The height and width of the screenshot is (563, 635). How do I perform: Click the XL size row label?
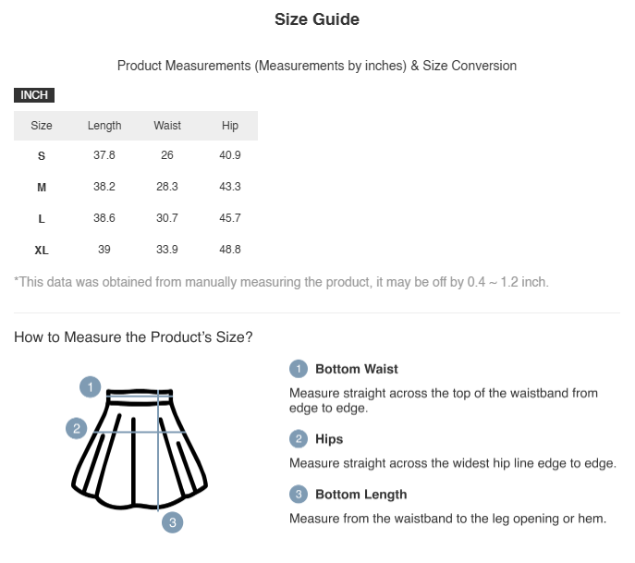[42, 251]
